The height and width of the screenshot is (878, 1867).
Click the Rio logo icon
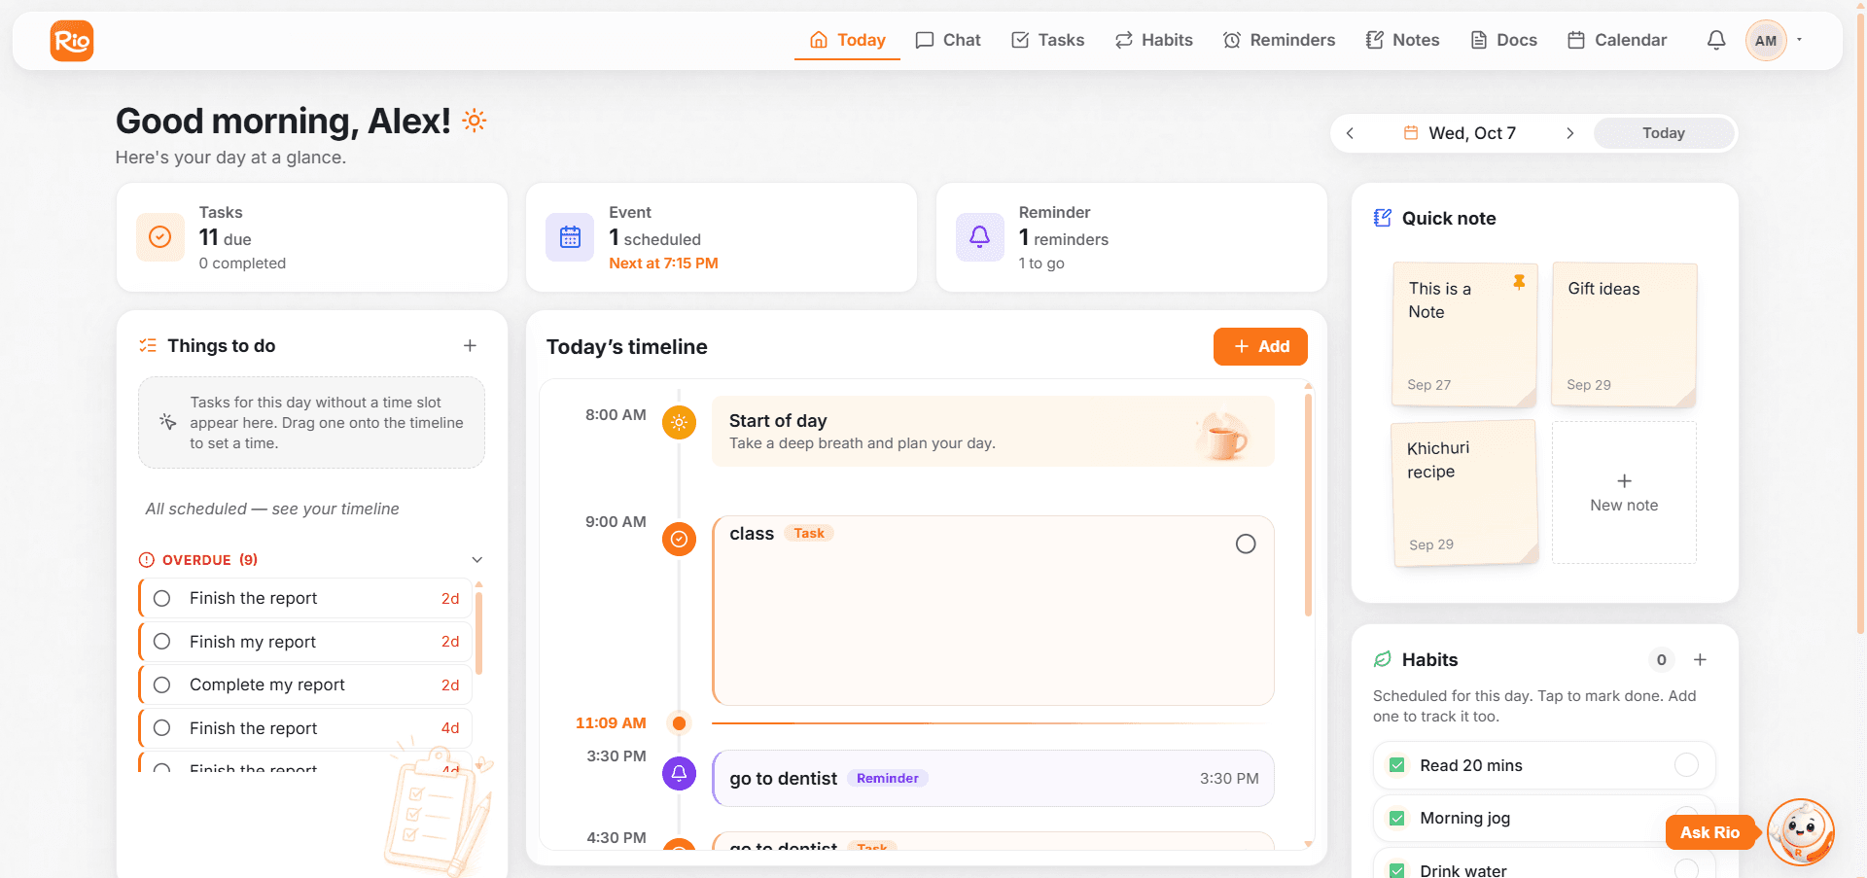pyautogui.click(x=72, y=41)
